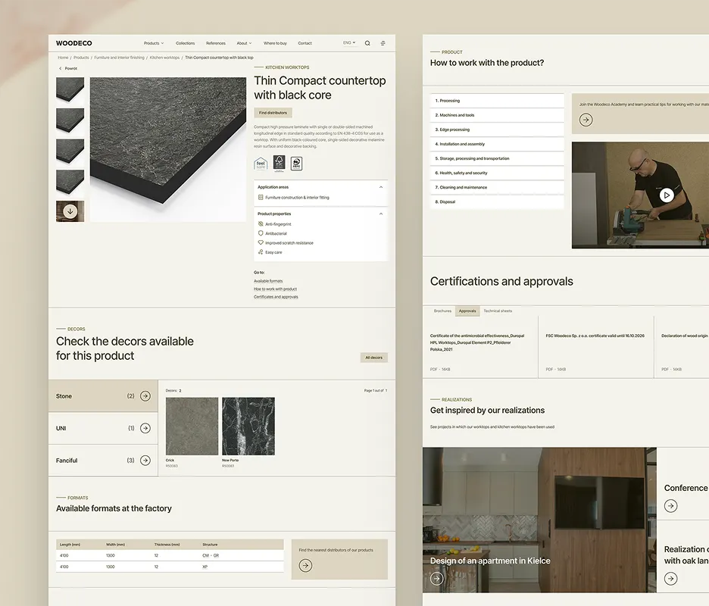This screenshot has width=709, height=606.
Task: Expand 3. Edge processing item
Action: pos(497,130)
